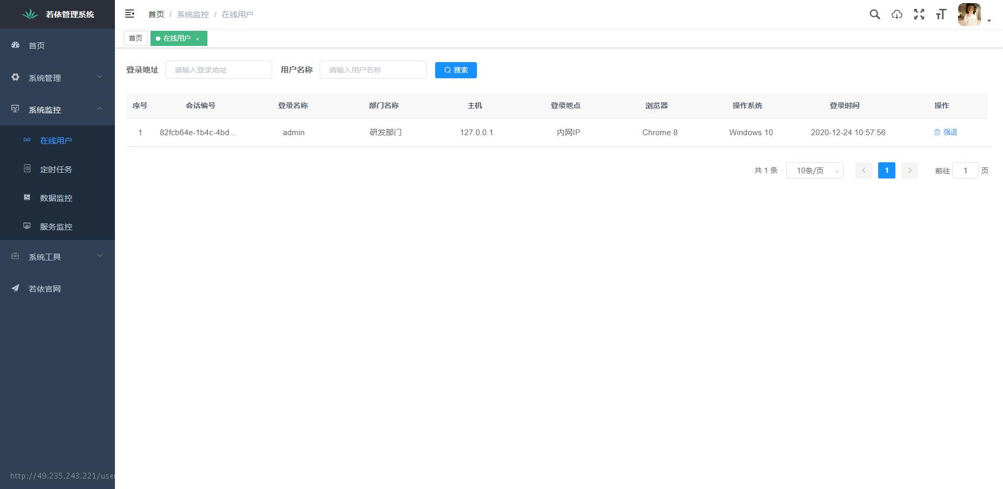Click the monitor icon beside 系统监控
The image size is (1003, 489).
(16, 109)
